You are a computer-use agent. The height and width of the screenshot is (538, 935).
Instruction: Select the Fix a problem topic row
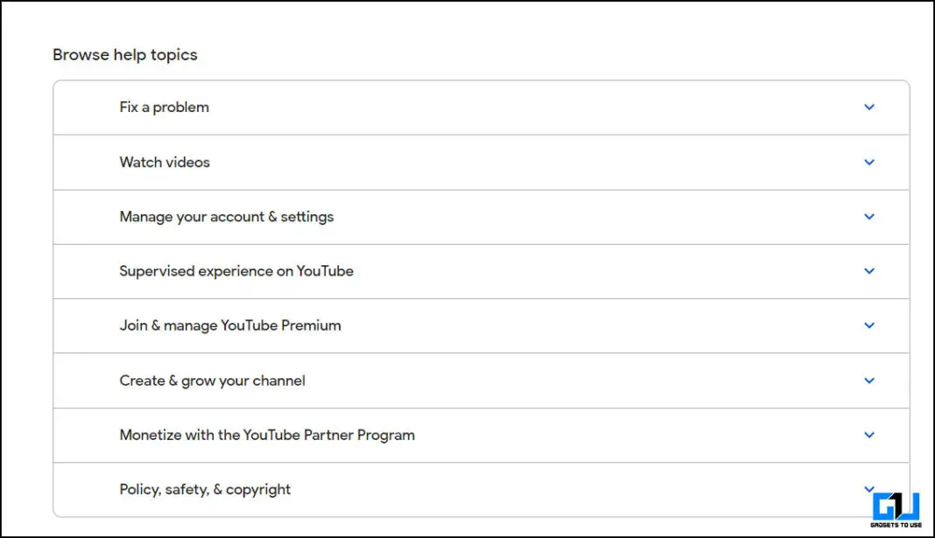coord(165,107)
